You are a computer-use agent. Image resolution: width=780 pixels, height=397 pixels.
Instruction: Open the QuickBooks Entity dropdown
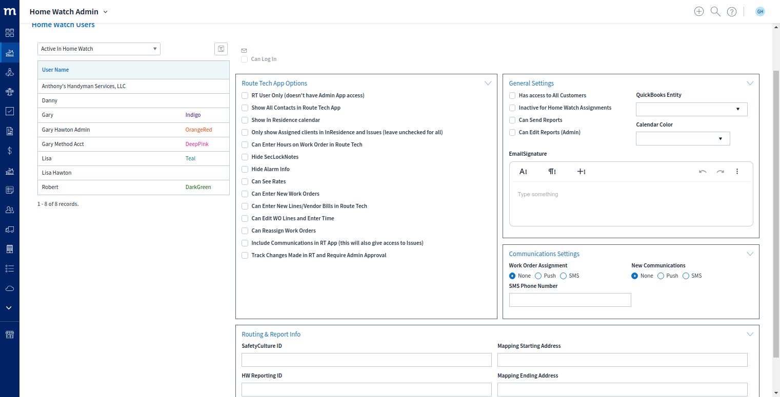pyautogui.click(x=692, y=109)
